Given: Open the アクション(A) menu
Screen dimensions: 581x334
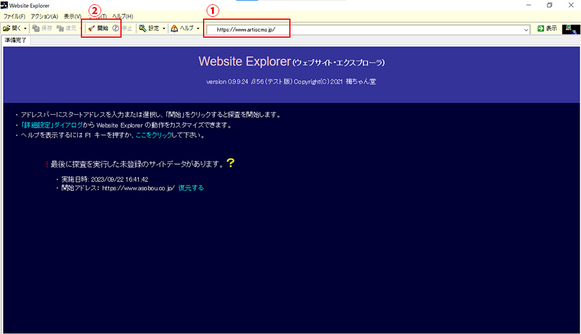Looking at the screenshot, I should (x=44, y=16).
